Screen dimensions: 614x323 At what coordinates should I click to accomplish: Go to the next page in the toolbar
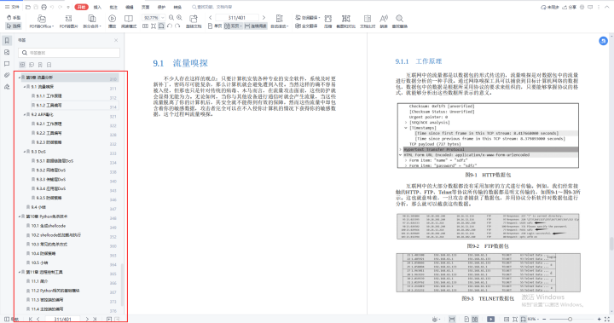point(264,18)
